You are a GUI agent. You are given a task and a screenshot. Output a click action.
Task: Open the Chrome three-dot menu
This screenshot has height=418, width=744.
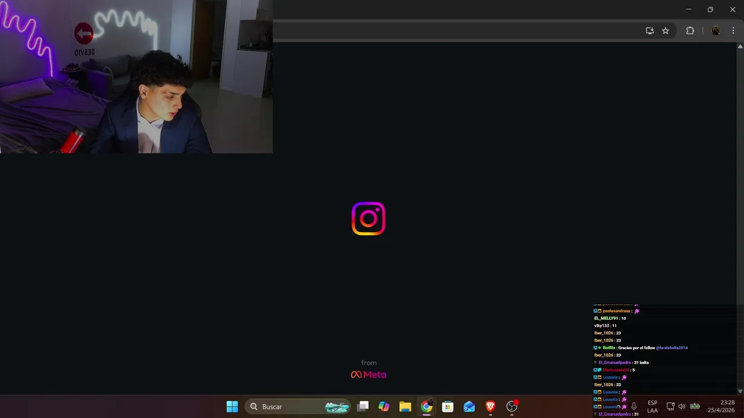coord(733,31)
